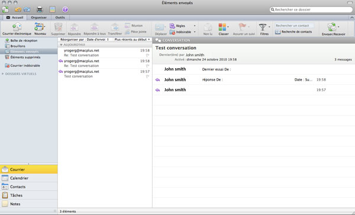355x215 pixels.
Task: Flag the 19:57 Test conversation message
Action: (147, 76)
